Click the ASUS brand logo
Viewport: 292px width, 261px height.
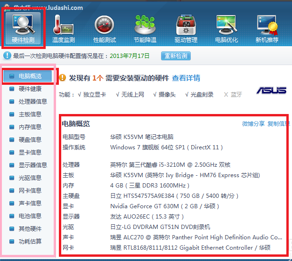pos(271,90)
